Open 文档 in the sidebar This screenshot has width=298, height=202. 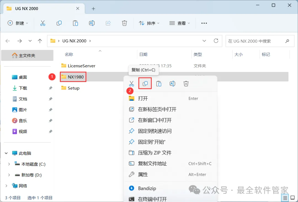tap(20, 99)
